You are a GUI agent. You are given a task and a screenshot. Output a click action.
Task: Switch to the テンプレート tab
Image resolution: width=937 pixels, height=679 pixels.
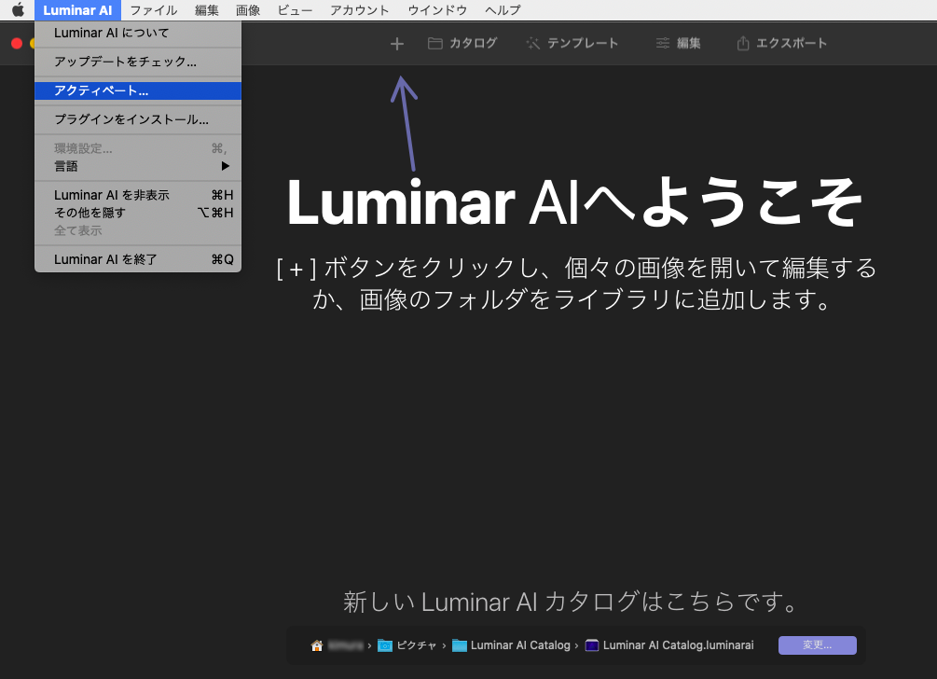[572, 43]
